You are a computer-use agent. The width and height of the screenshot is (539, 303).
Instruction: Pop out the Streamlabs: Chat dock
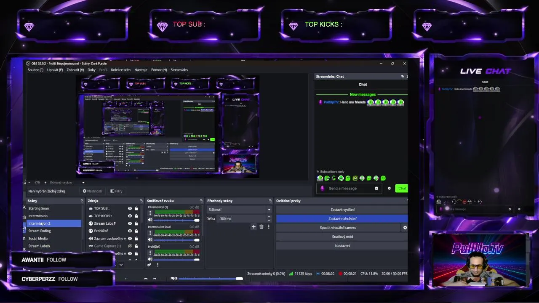[402, 77]
